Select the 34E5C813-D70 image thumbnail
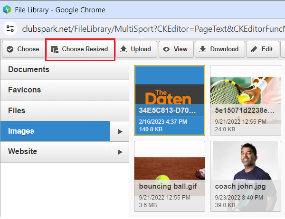 pos(170,100)
